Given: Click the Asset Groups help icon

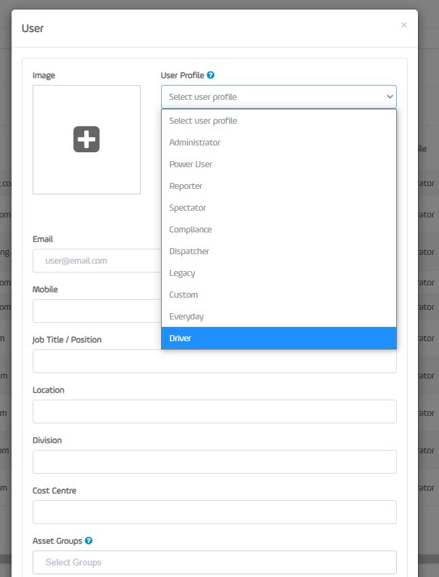Looking at the screenshot, I should point(88,540).
